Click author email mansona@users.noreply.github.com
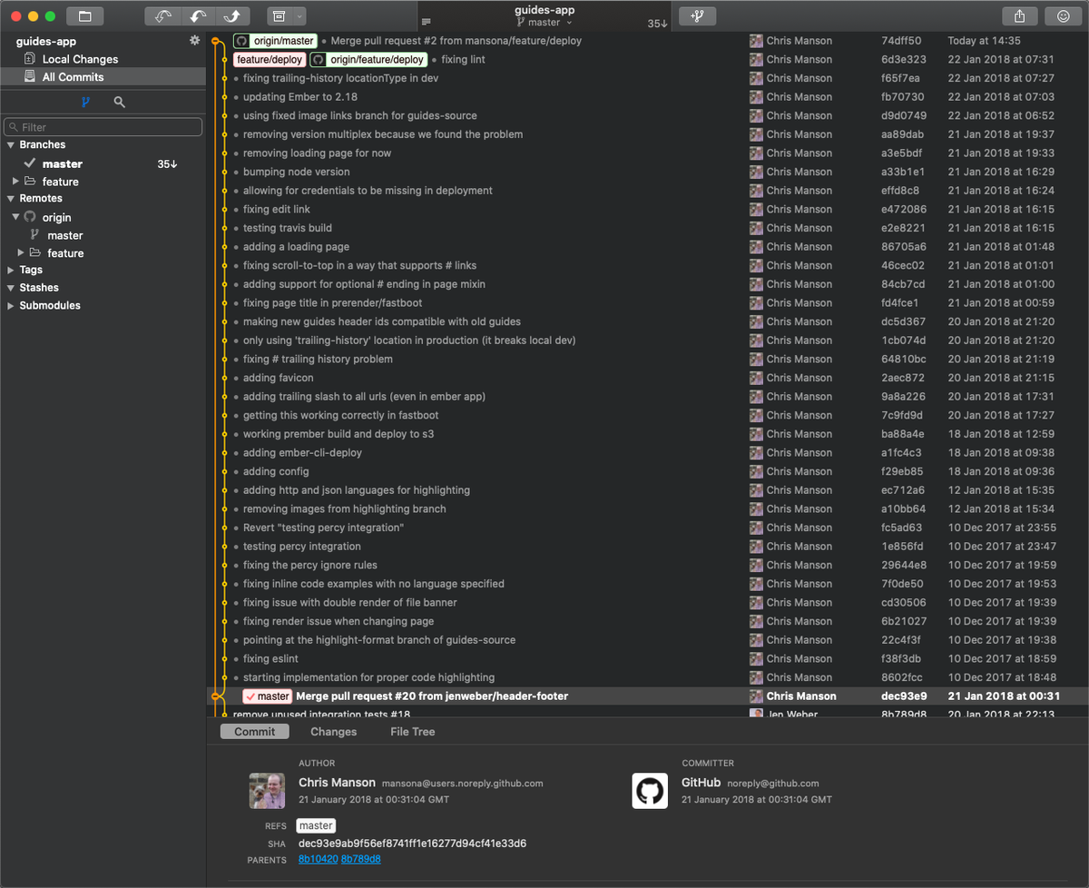The height and width of the screenshot is (888, 1089). (462, 784)
